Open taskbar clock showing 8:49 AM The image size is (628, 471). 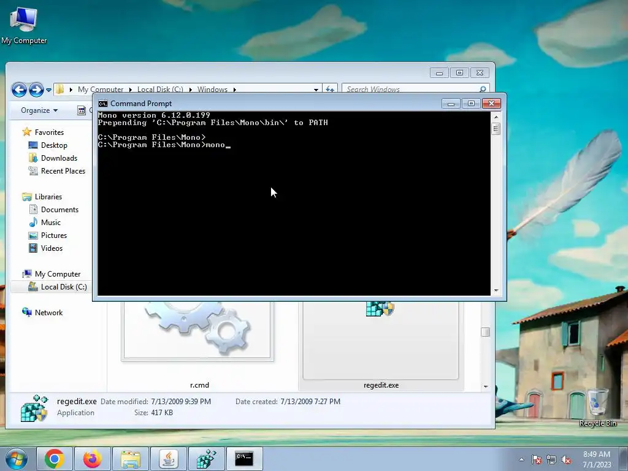597,459
